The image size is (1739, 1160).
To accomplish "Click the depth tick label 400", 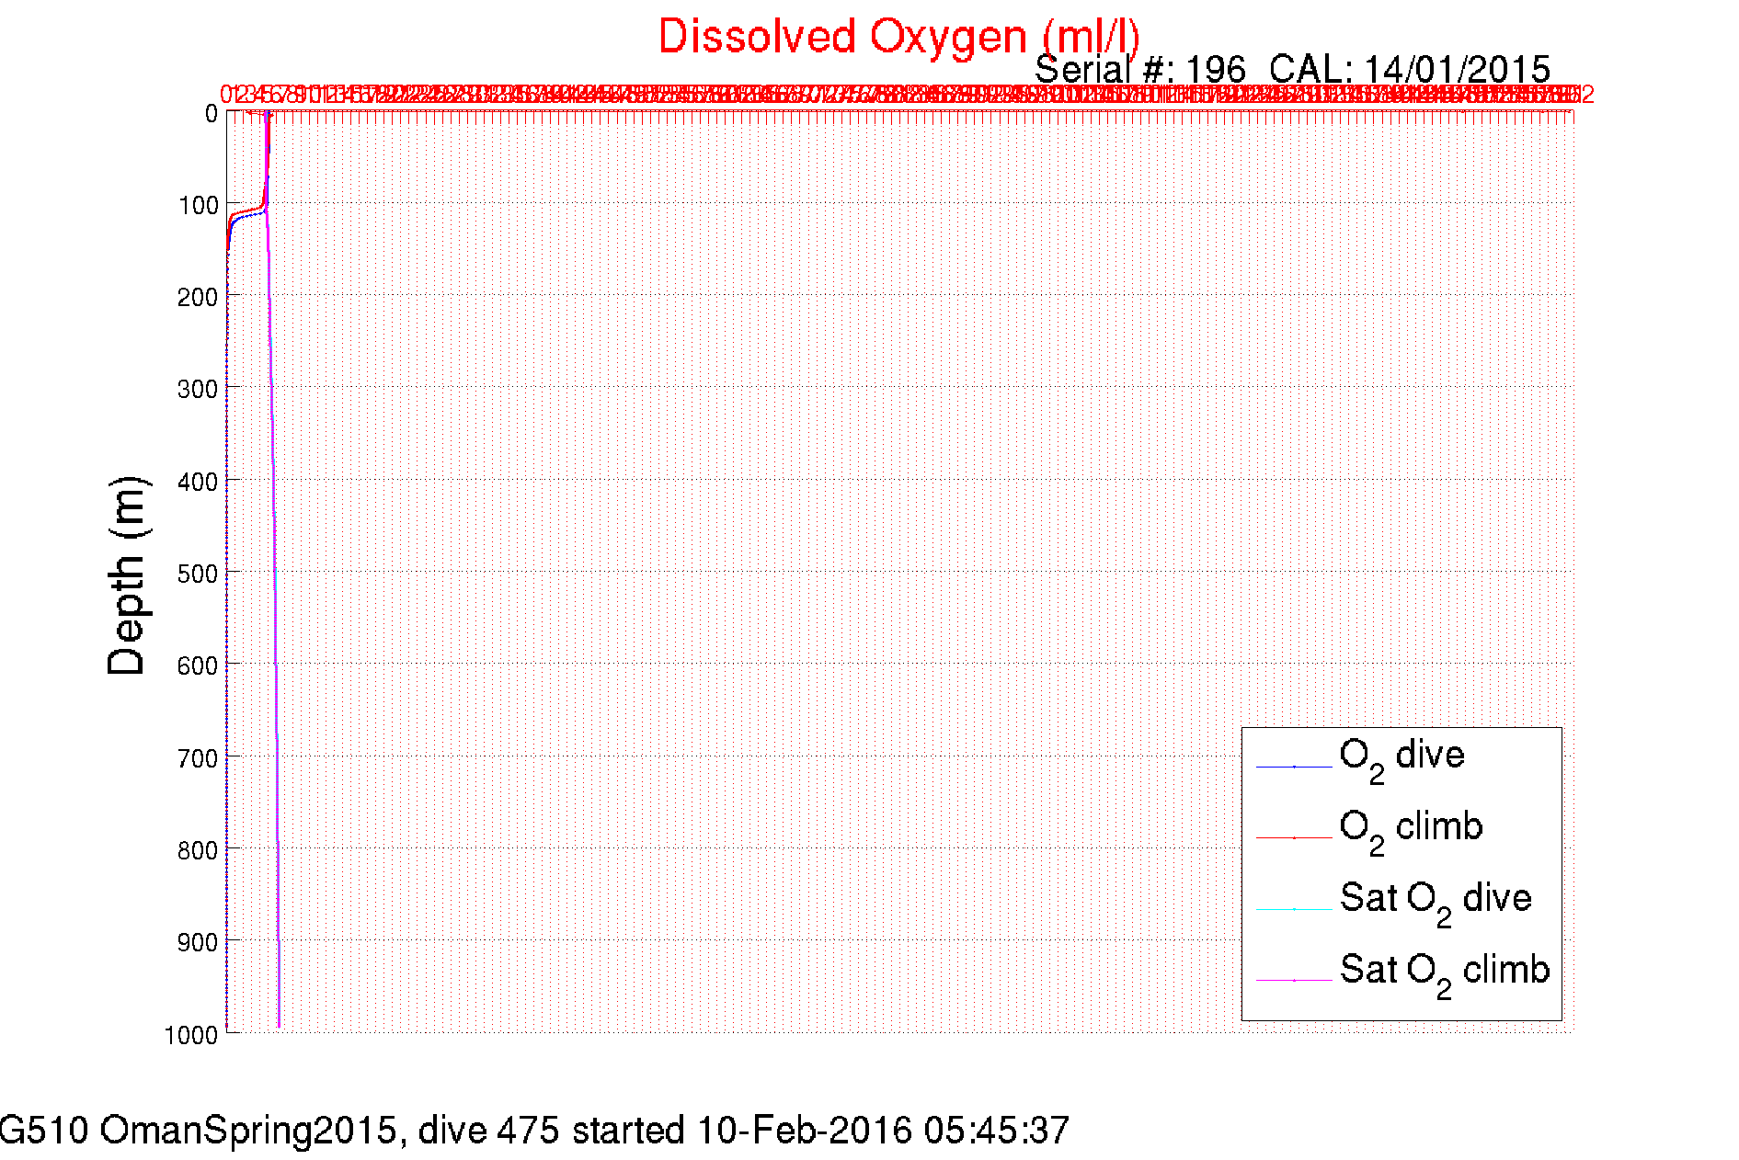I will click(x=199, y=482).
